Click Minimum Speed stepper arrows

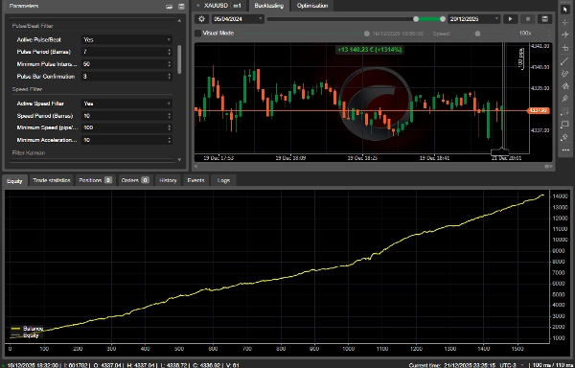169,127
